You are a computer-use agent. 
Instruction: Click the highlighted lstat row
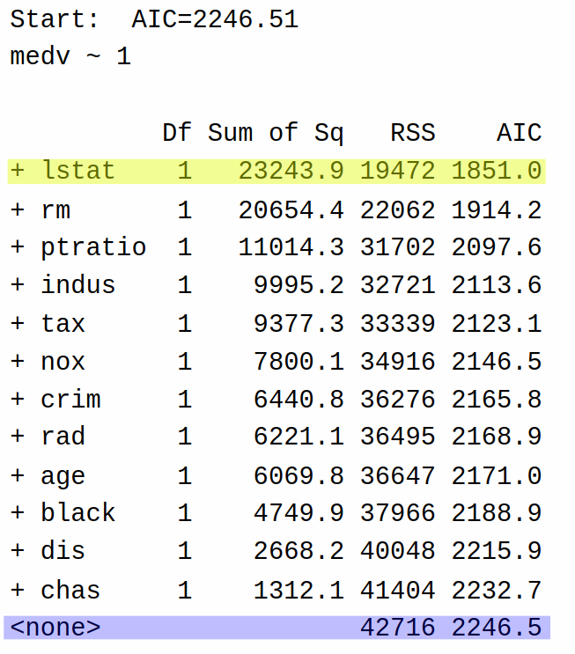(x=276, y=171)
